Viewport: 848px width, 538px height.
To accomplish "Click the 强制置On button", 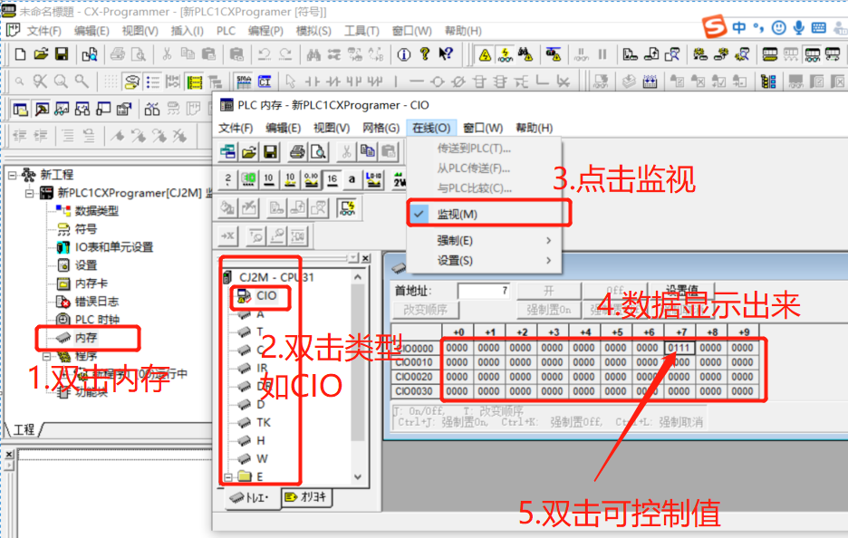I will (548, 310).
